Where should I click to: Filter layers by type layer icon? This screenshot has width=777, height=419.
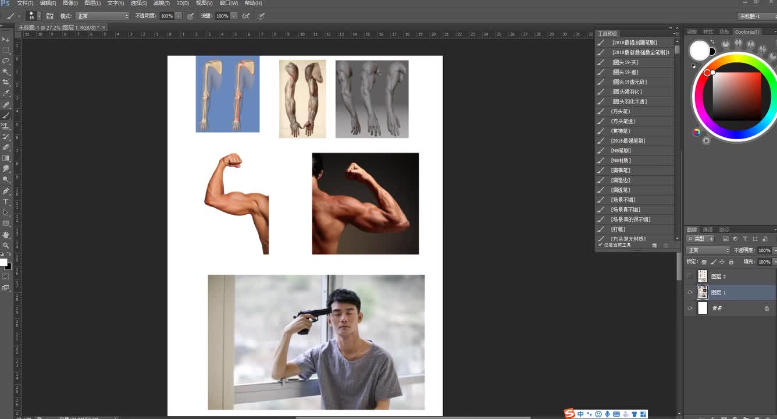pyautogui.click(x=745, y=239)
